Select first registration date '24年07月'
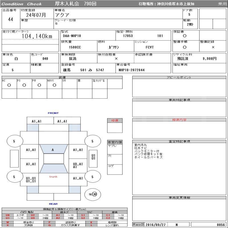Viewport: 228px width, 228px height. point(36,15)
